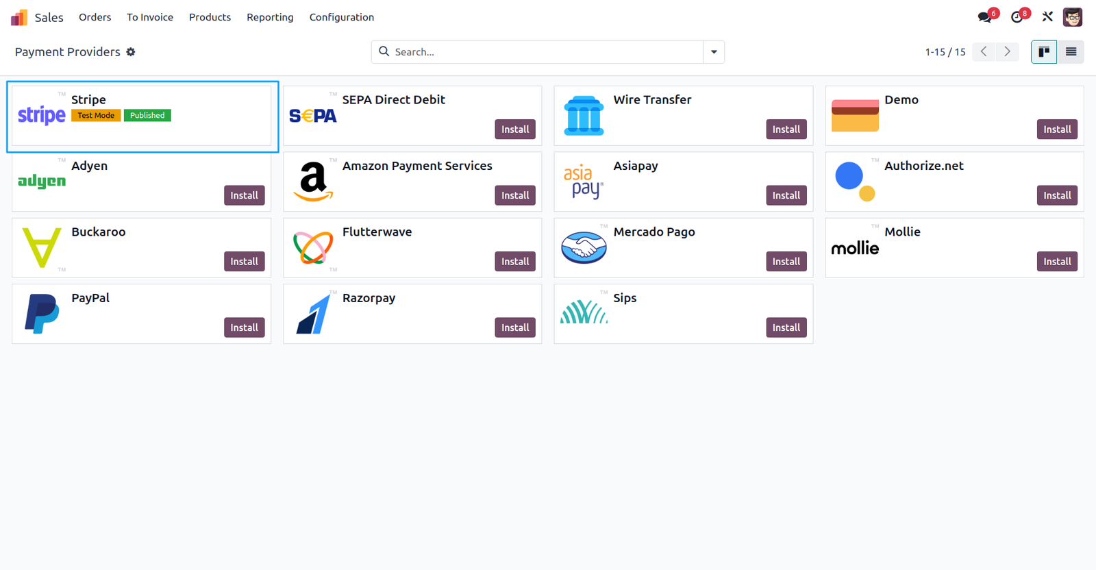Click the PayPal logo thumbnail
The width and height of the screenshot is (1096, 570).
(42, 314)
